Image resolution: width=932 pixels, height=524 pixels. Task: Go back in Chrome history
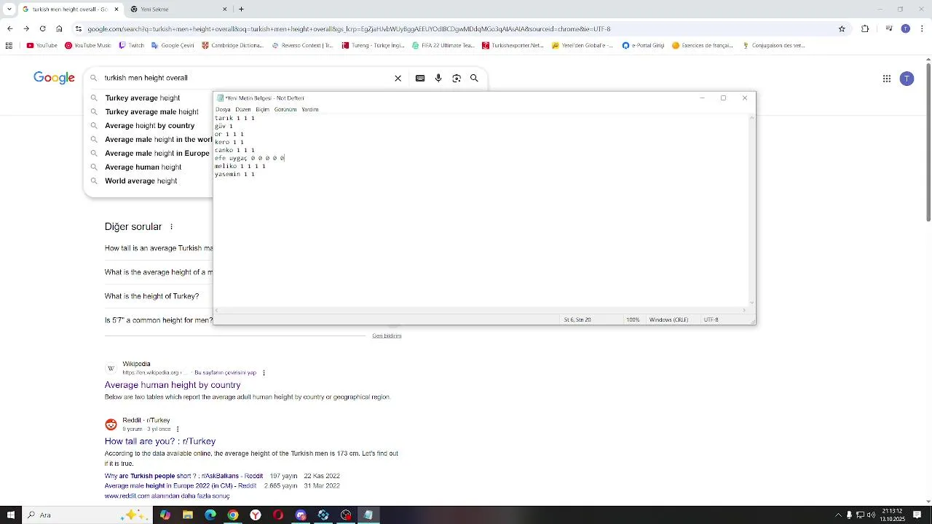click(x=9, y=29)
